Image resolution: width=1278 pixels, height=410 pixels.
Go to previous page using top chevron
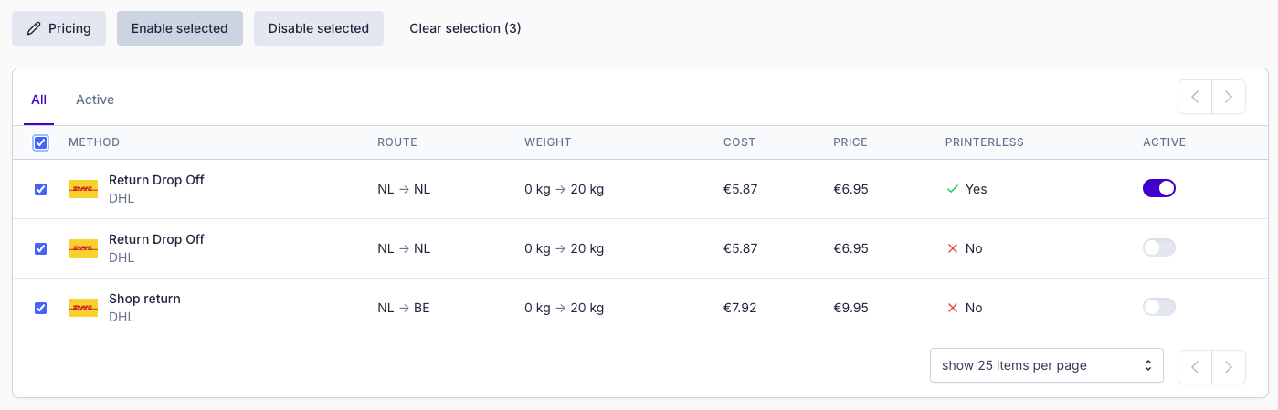tap(1195, 97)
